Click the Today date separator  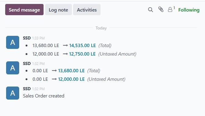(x=101, y=28)
